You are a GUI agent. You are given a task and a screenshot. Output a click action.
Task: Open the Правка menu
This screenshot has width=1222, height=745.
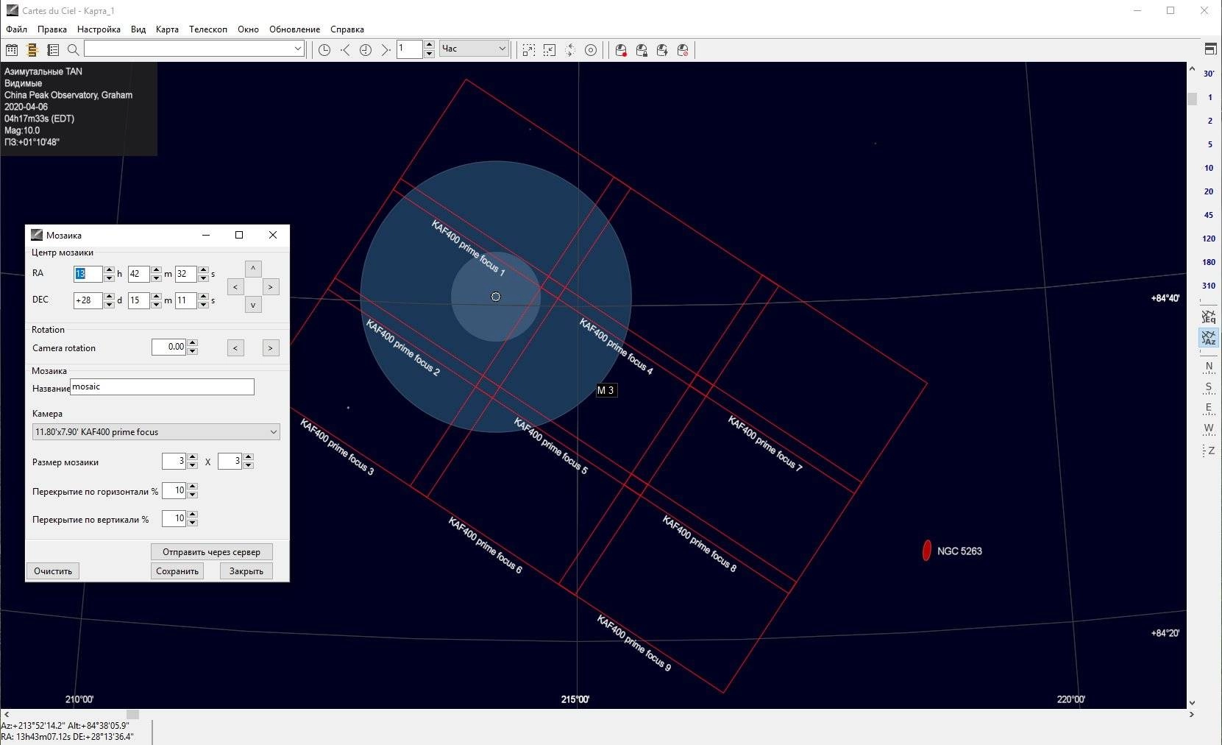[x=52, y=29]
